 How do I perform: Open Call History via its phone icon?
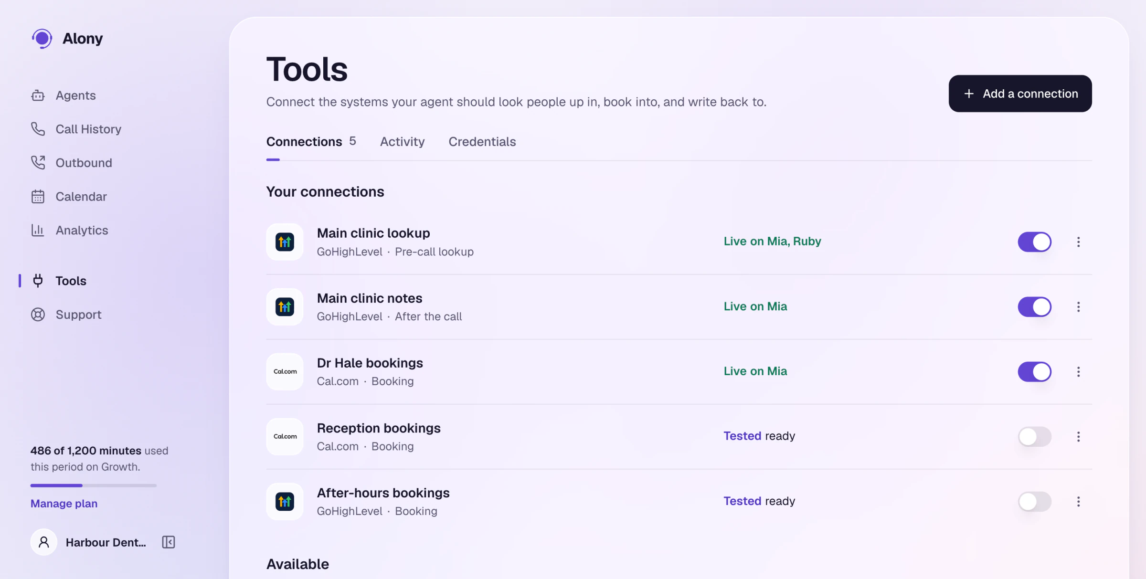click(x=38, y=129)
